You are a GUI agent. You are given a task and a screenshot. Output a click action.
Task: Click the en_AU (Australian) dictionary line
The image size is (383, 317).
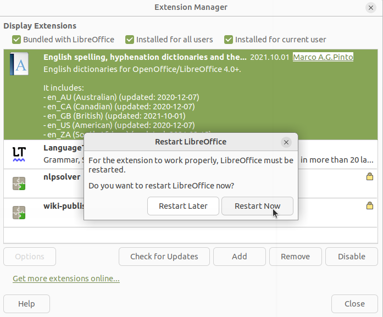(121, 97)
